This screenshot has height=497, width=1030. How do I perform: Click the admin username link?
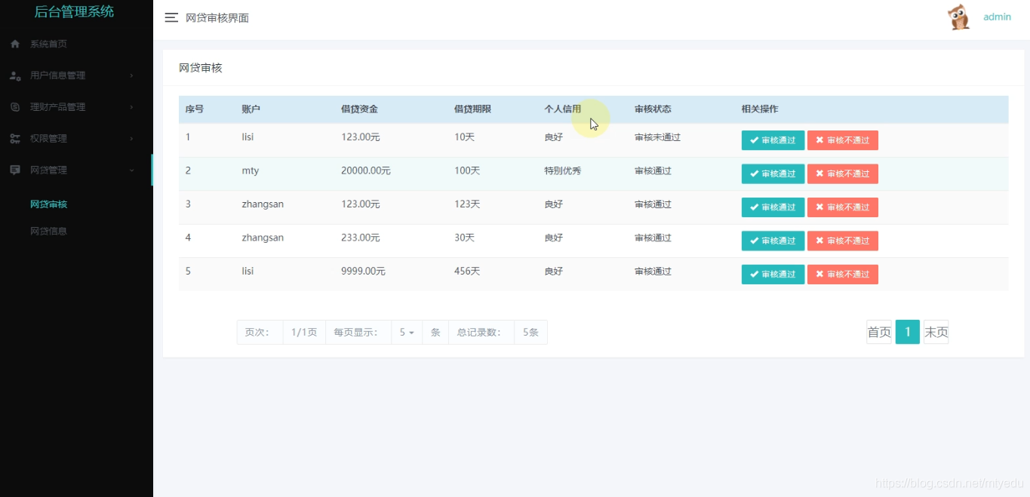coord(997,17)
